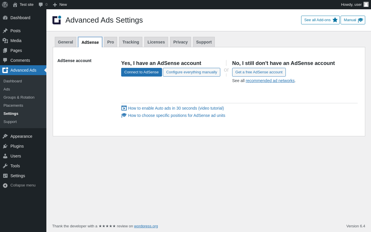Click the Connect to AdSense button
371x232 pixels.
pyautogui.click(x=141, y=72)
